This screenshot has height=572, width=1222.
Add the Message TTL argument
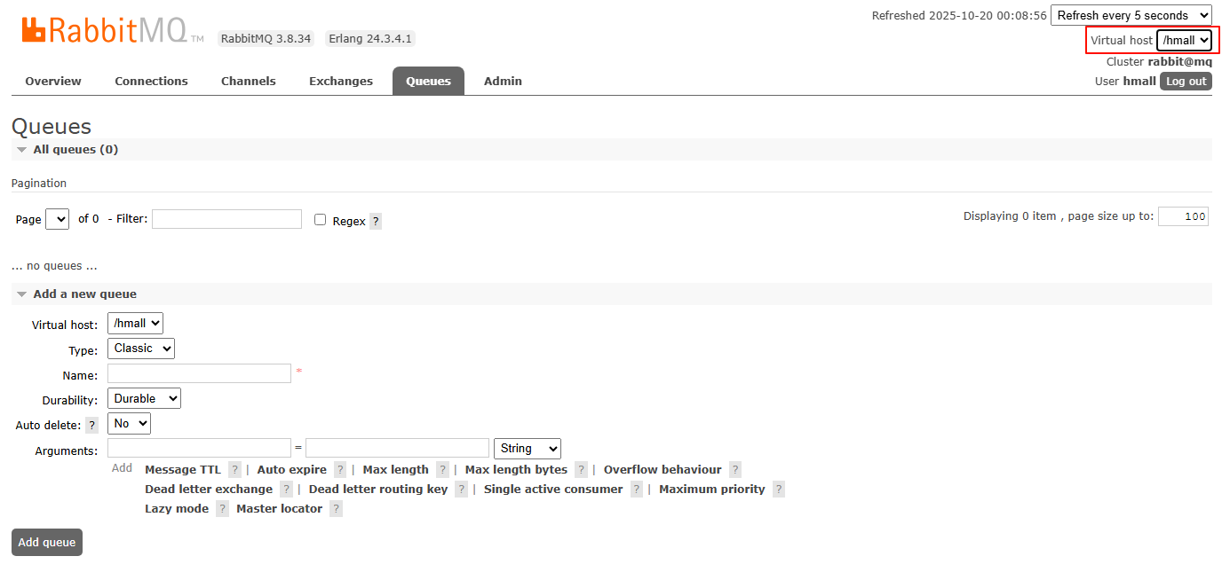[x=183, y=470]
